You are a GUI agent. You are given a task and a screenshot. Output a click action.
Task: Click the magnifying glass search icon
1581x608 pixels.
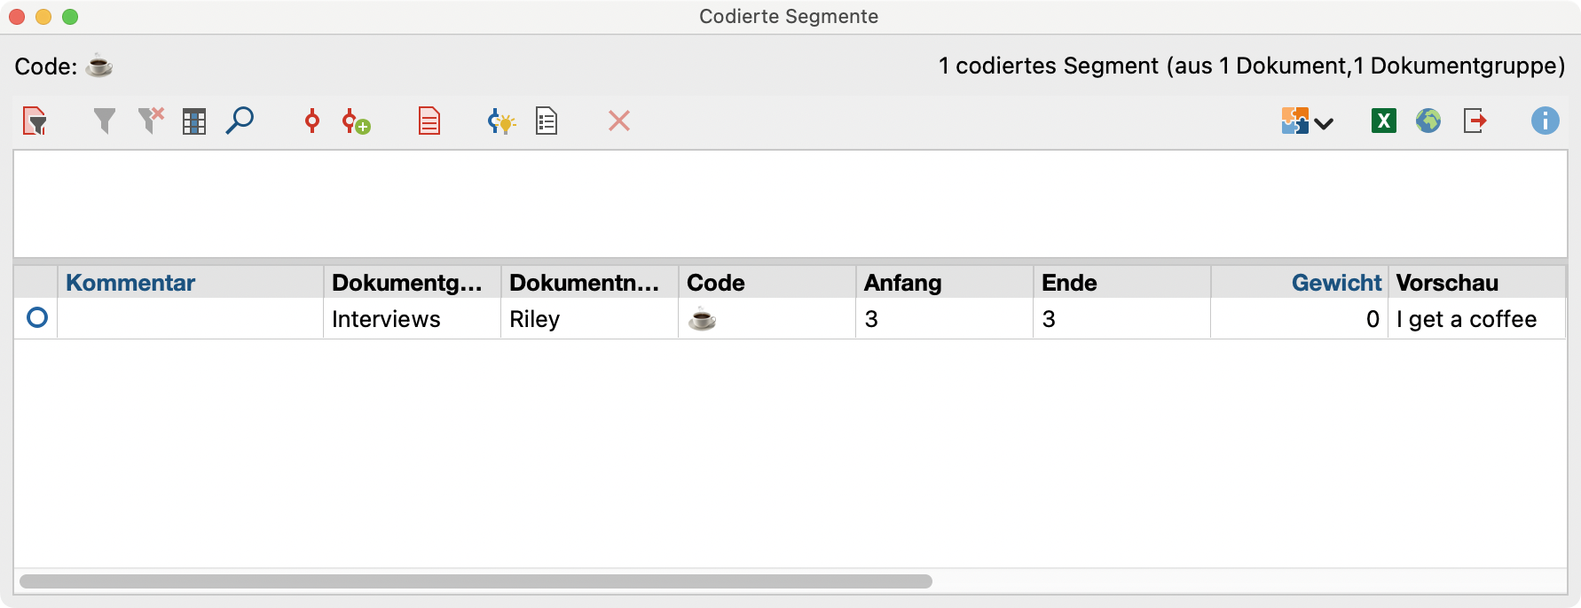(x=240, y=121)
